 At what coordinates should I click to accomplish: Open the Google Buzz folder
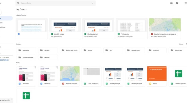point(135,50)
